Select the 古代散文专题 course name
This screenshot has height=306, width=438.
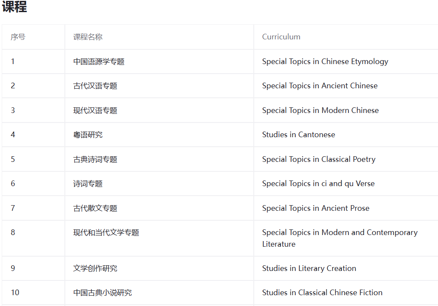click(95, 208)
